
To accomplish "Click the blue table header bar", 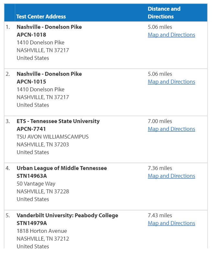I will tap(106, 12).
